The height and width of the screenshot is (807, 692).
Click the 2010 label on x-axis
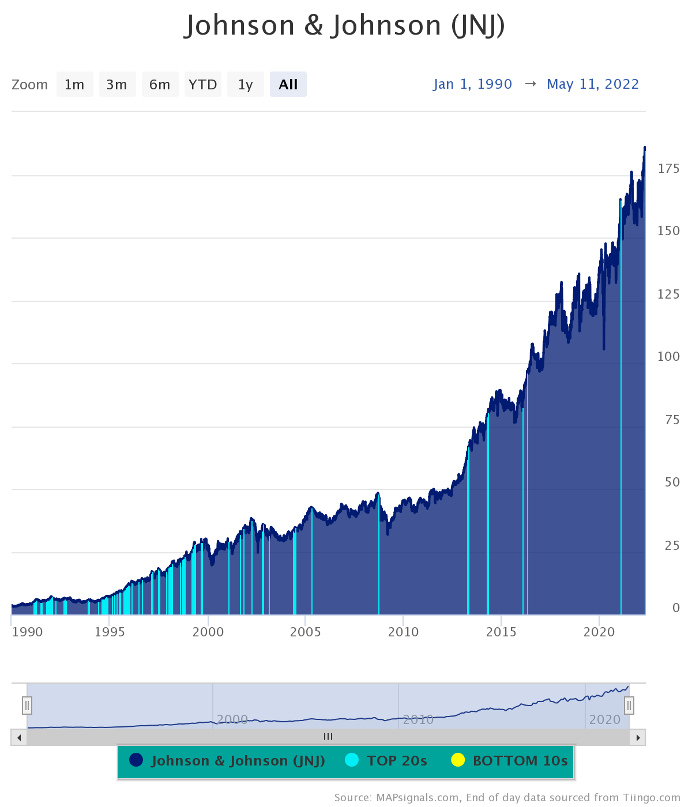tap(403, 632)
